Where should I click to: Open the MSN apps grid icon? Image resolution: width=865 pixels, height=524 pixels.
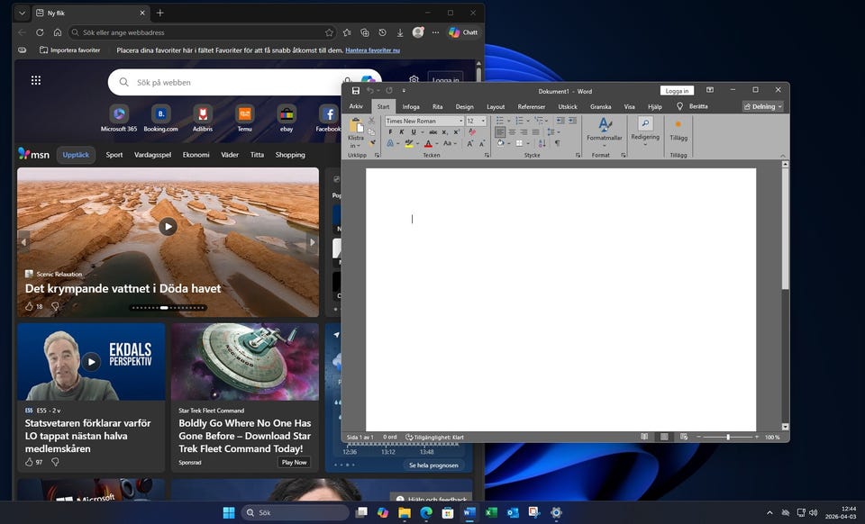pyautogui.click(x=36, y=80)
